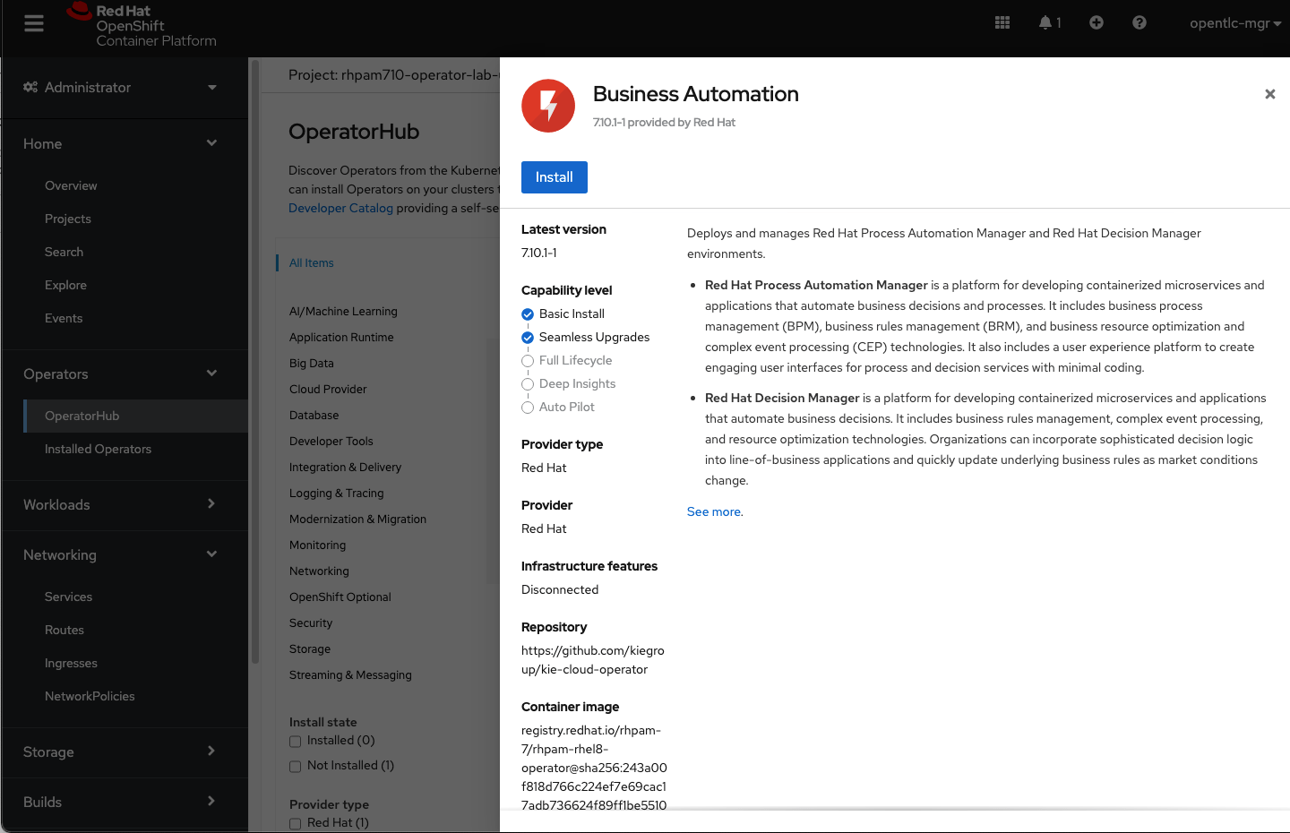Click the Business Automation operator logo
The image size is (1290, 833).
pos(548,106)
